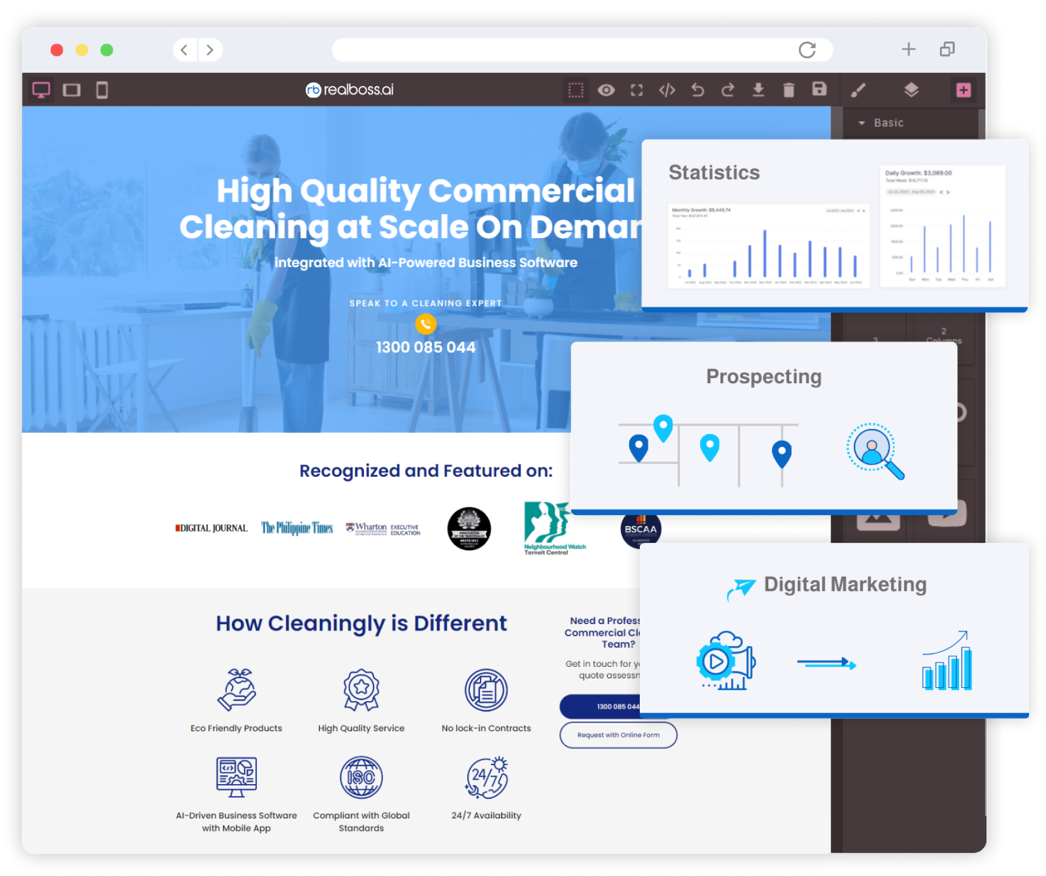Switch to the tablet device view
This screenshot has width=1046, height=876.
(72, 90)
